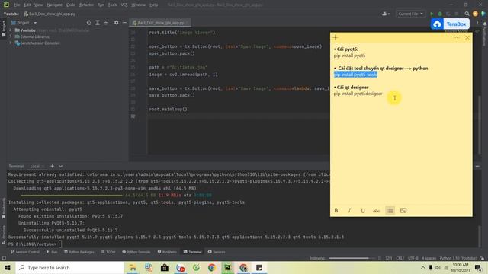The image size is (488, 274).
Task: Open the Window menu
Action: (x=139, y=5)
